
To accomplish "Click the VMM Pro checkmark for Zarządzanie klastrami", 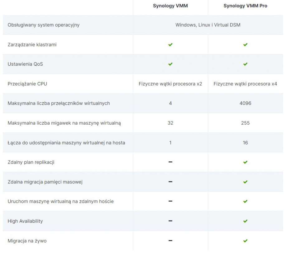I will click(x=245, y=45).
